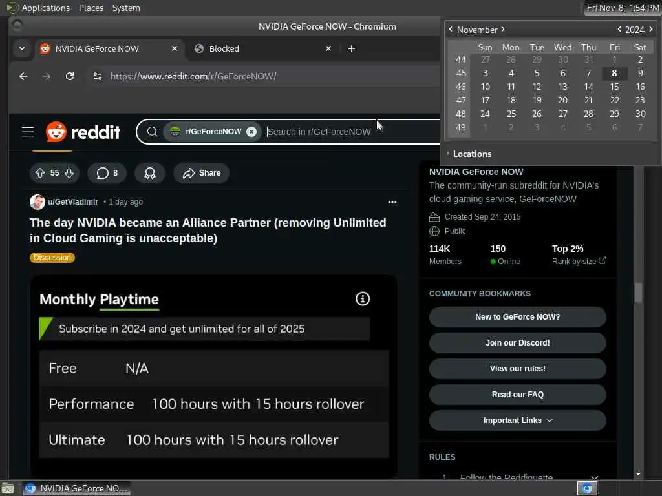Click the show desktop icon in taskbar
This screenshot has height=496, width=662.
[x=8, y=488]
